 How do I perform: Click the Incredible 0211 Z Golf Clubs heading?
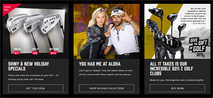tap(171, 68)
